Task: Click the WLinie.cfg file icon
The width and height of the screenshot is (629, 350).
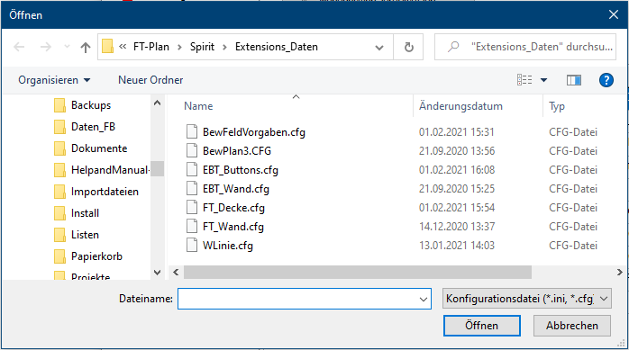Action: click(x=192, y=245)
